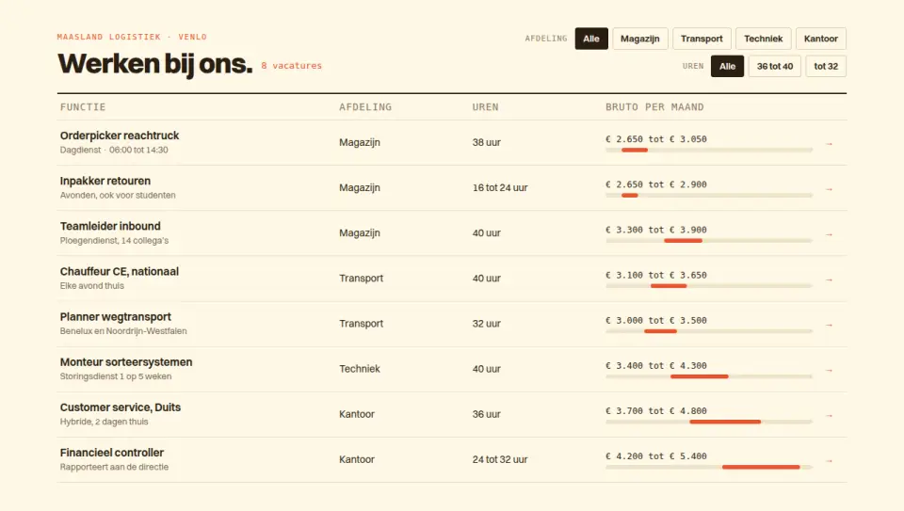904x511 pixels.
Task: Click the 38 uur hours cell
Action: point(487,142)
